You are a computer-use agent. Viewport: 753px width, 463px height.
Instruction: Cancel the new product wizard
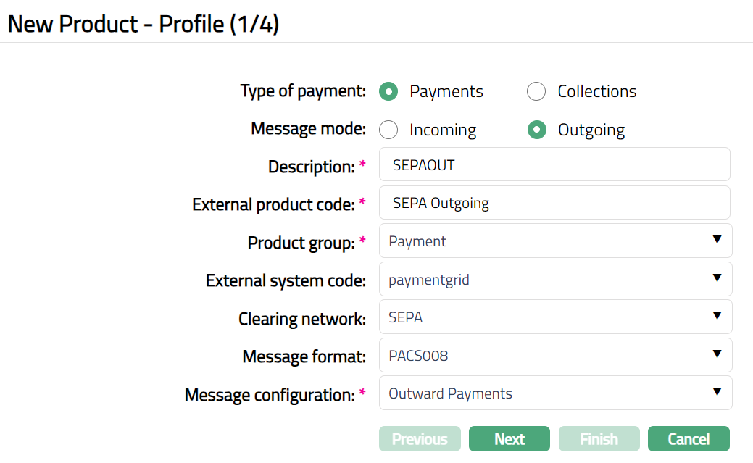688,439
